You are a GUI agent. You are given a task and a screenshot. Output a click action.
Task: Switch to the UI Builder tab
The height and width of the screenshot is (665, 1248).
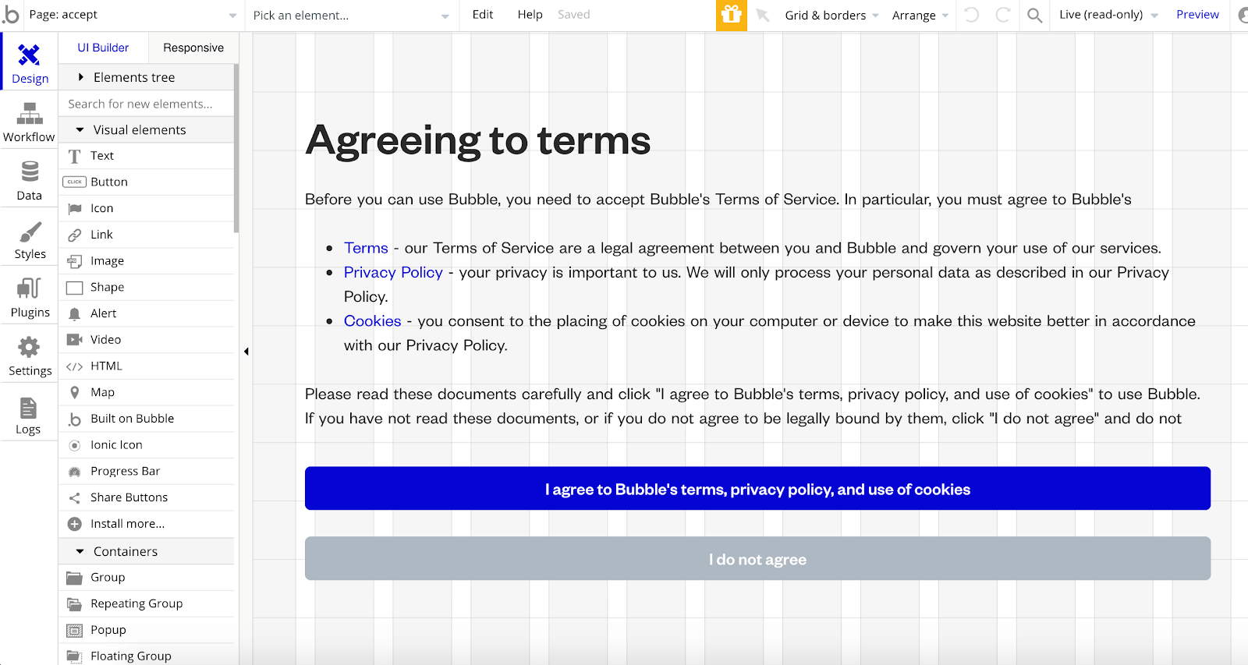coord(103,48)
